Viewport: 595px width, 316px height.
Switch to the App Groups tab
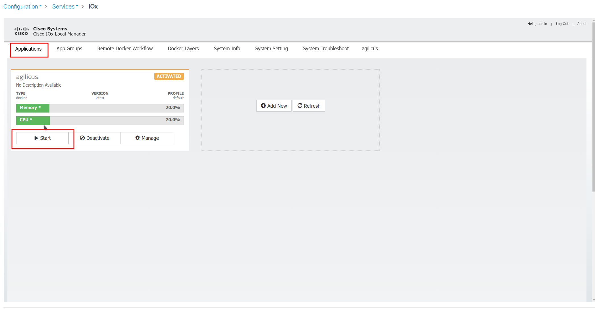click(69, 49)
